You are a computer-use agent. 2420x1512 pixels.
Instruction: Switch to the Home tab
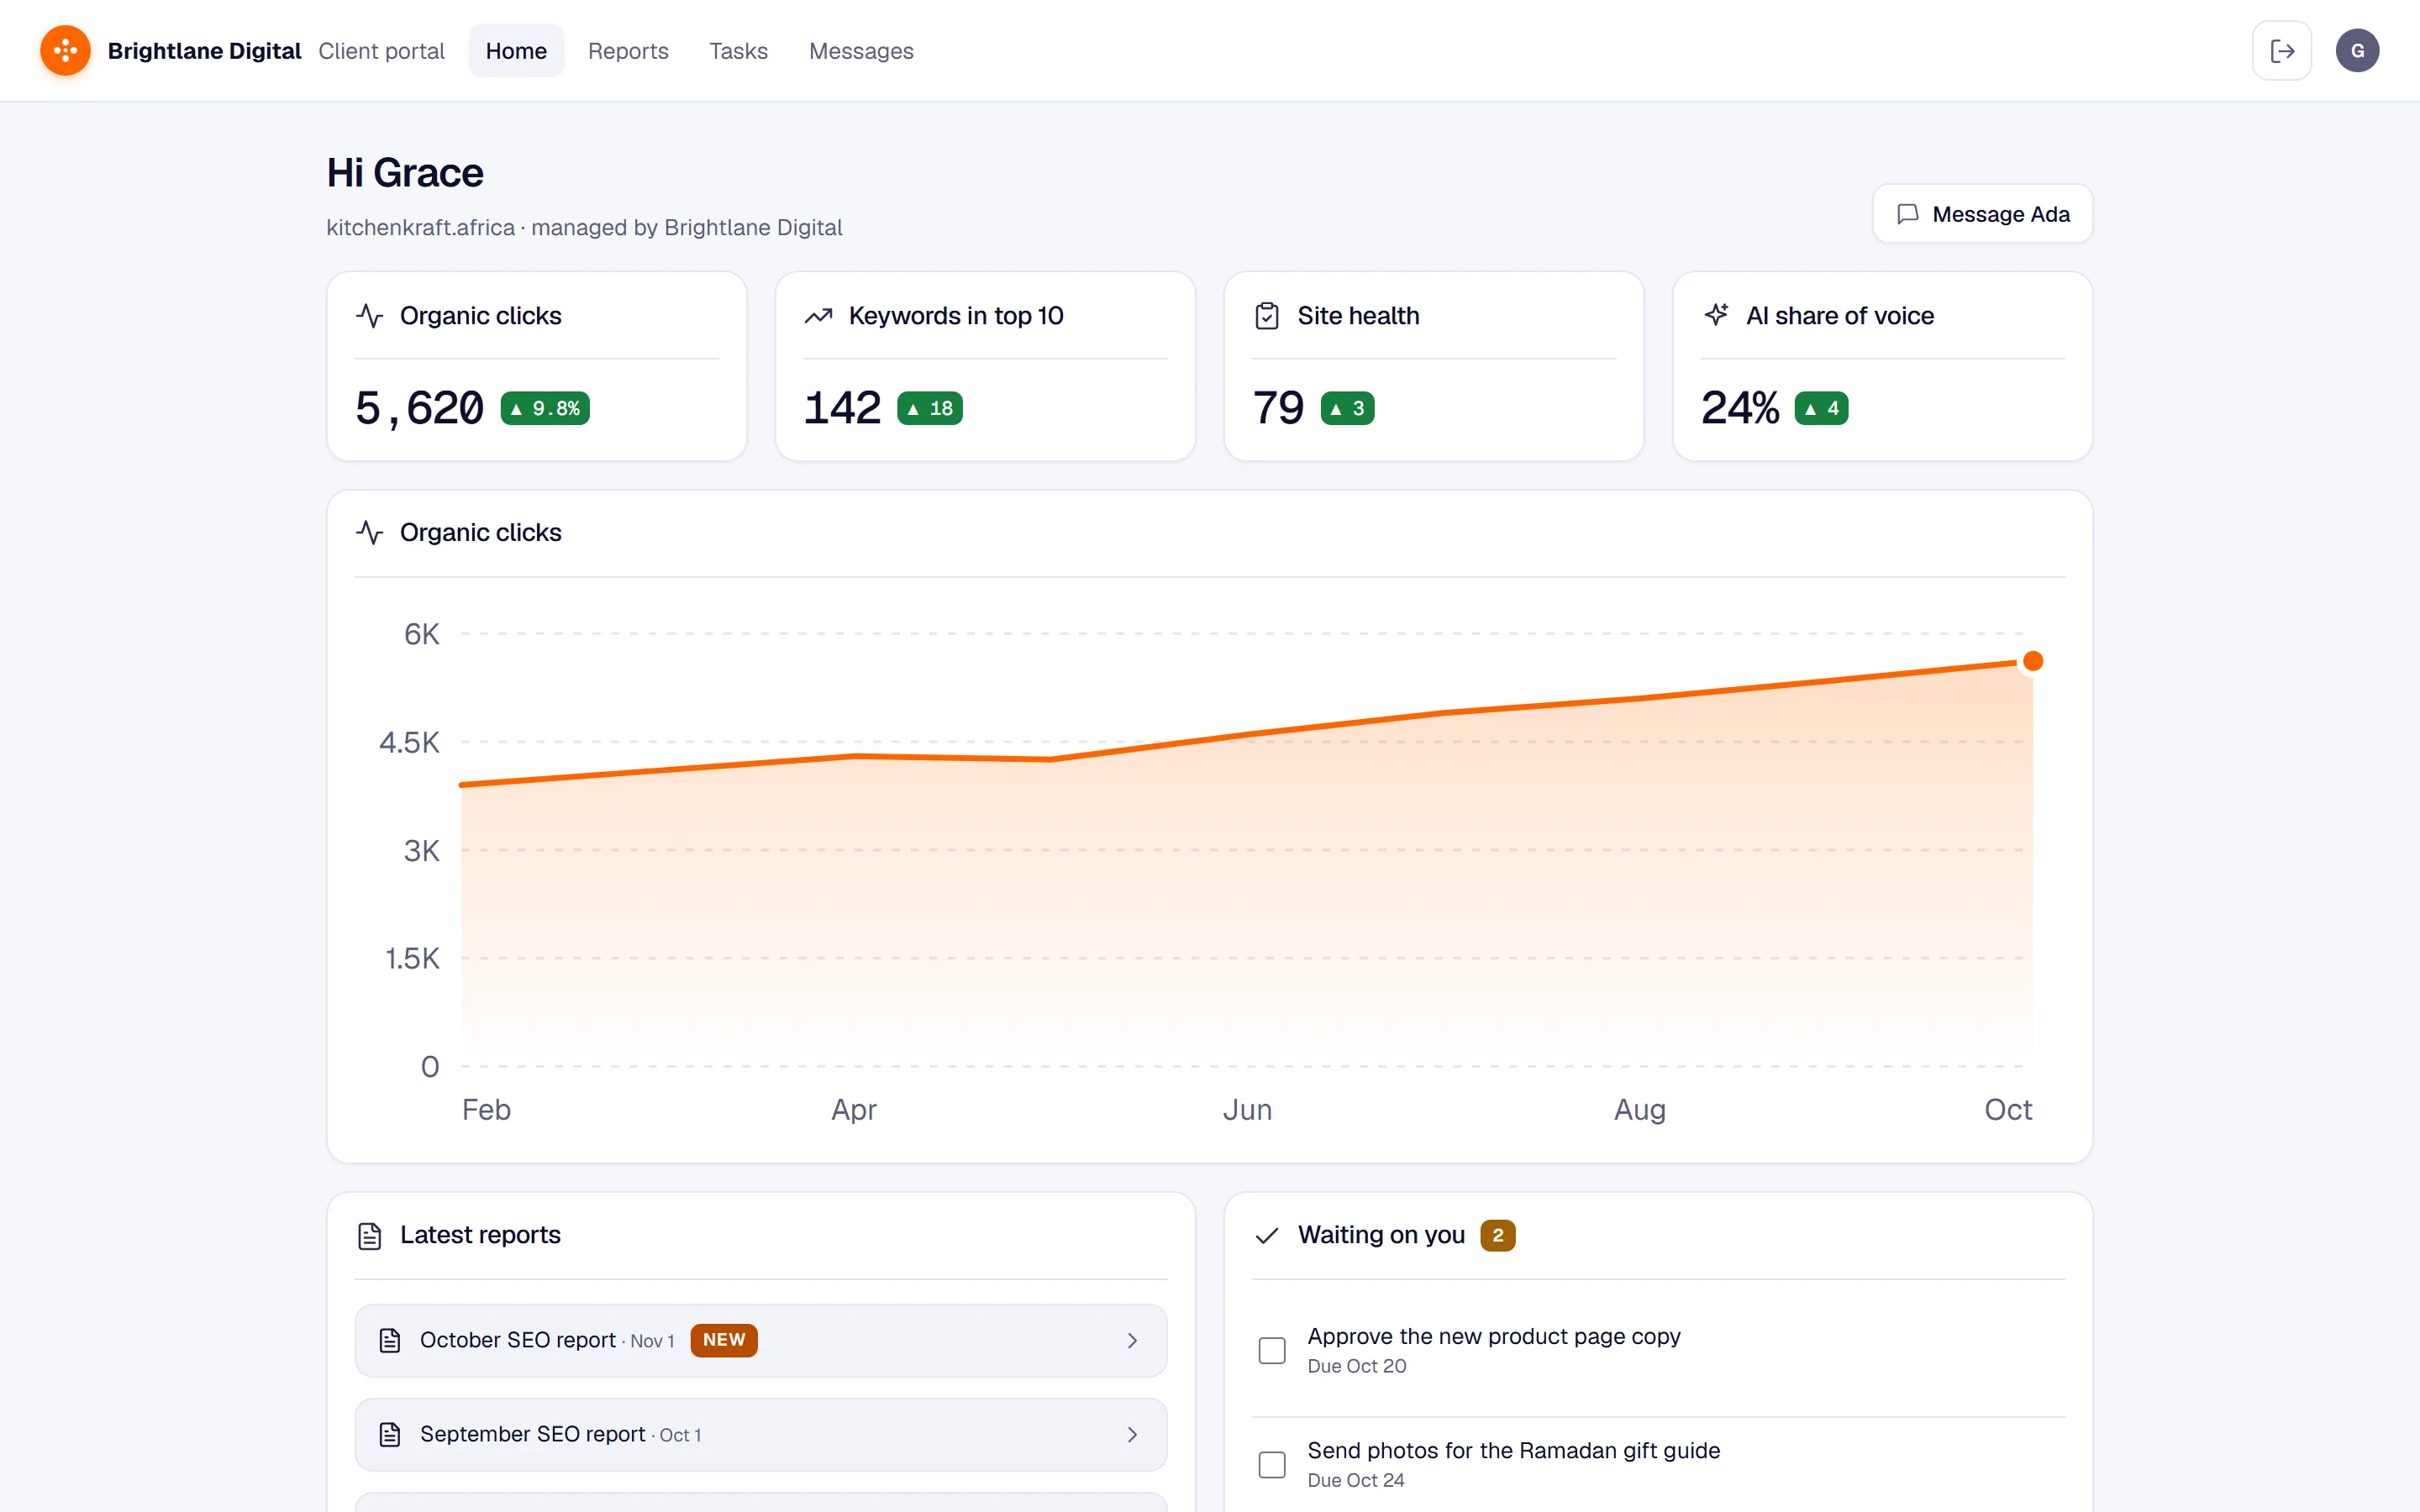[516, 50]
